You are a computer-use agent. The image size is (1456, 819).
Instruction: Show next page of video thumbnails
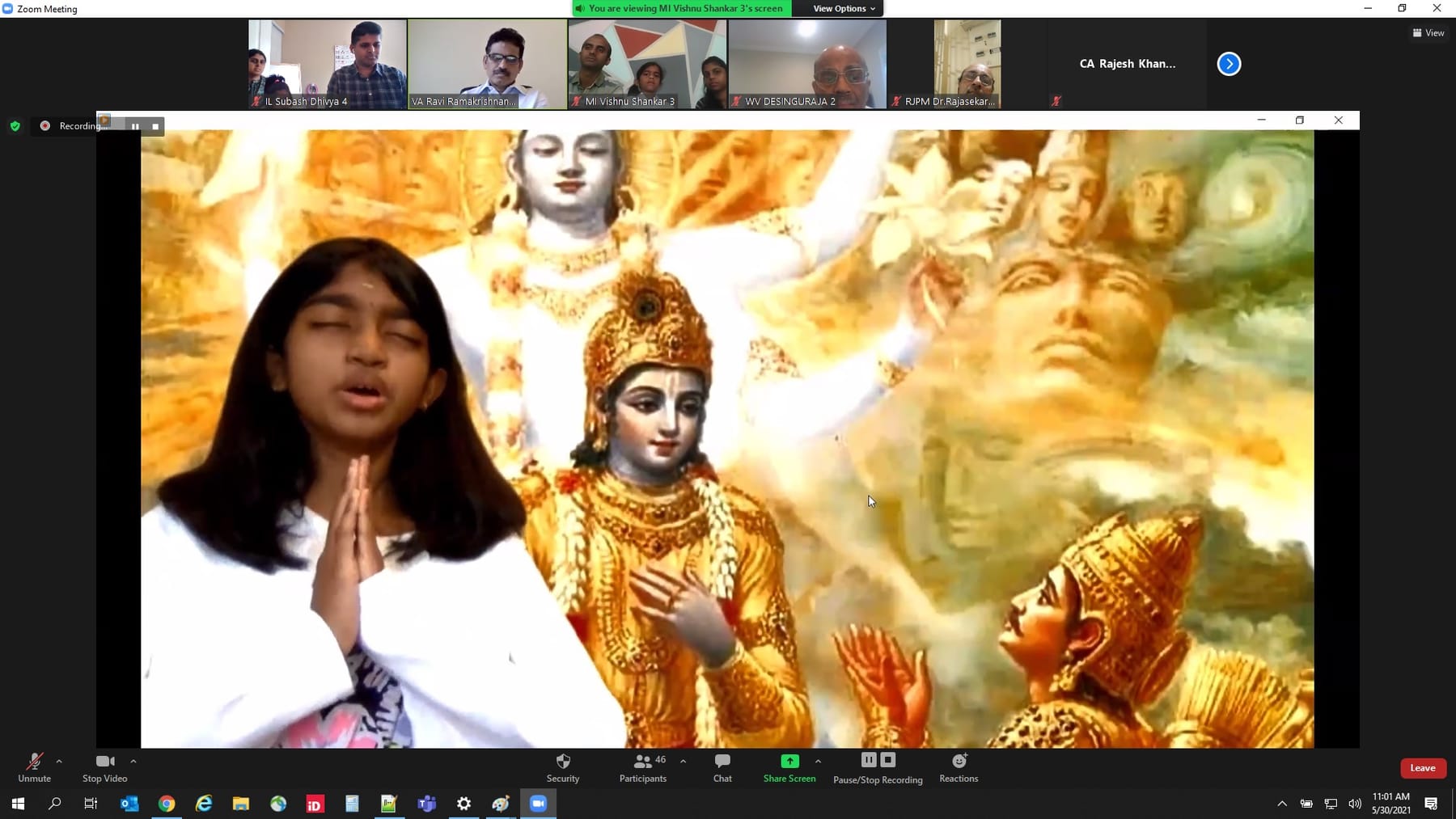pos(1229,64)
